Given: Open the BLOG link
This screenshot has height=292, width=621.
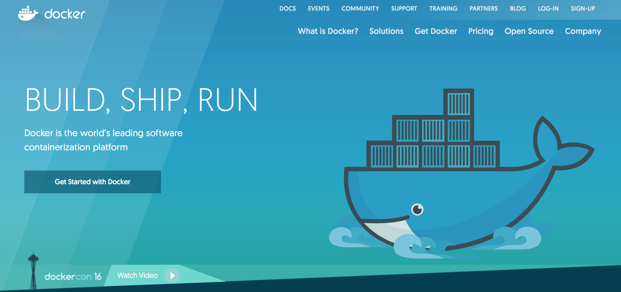Looking at the screenshot, I should [x=518, y=9].
